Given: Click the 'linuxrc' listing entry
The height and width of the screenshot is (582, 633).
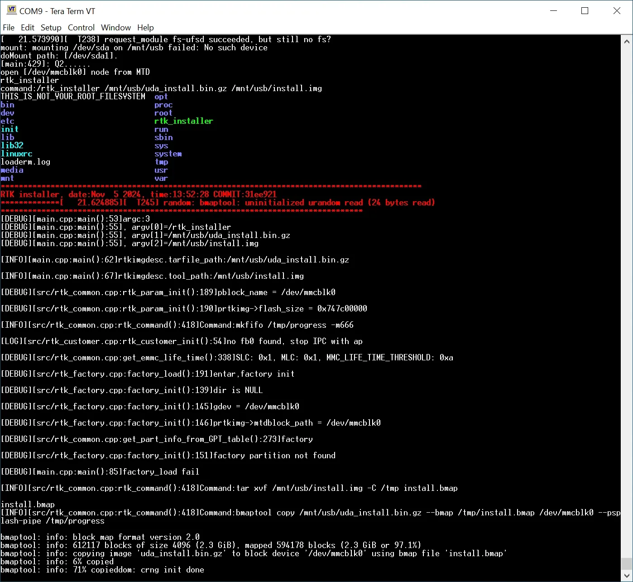Looking at the screenshot, I should coord(16,154).
